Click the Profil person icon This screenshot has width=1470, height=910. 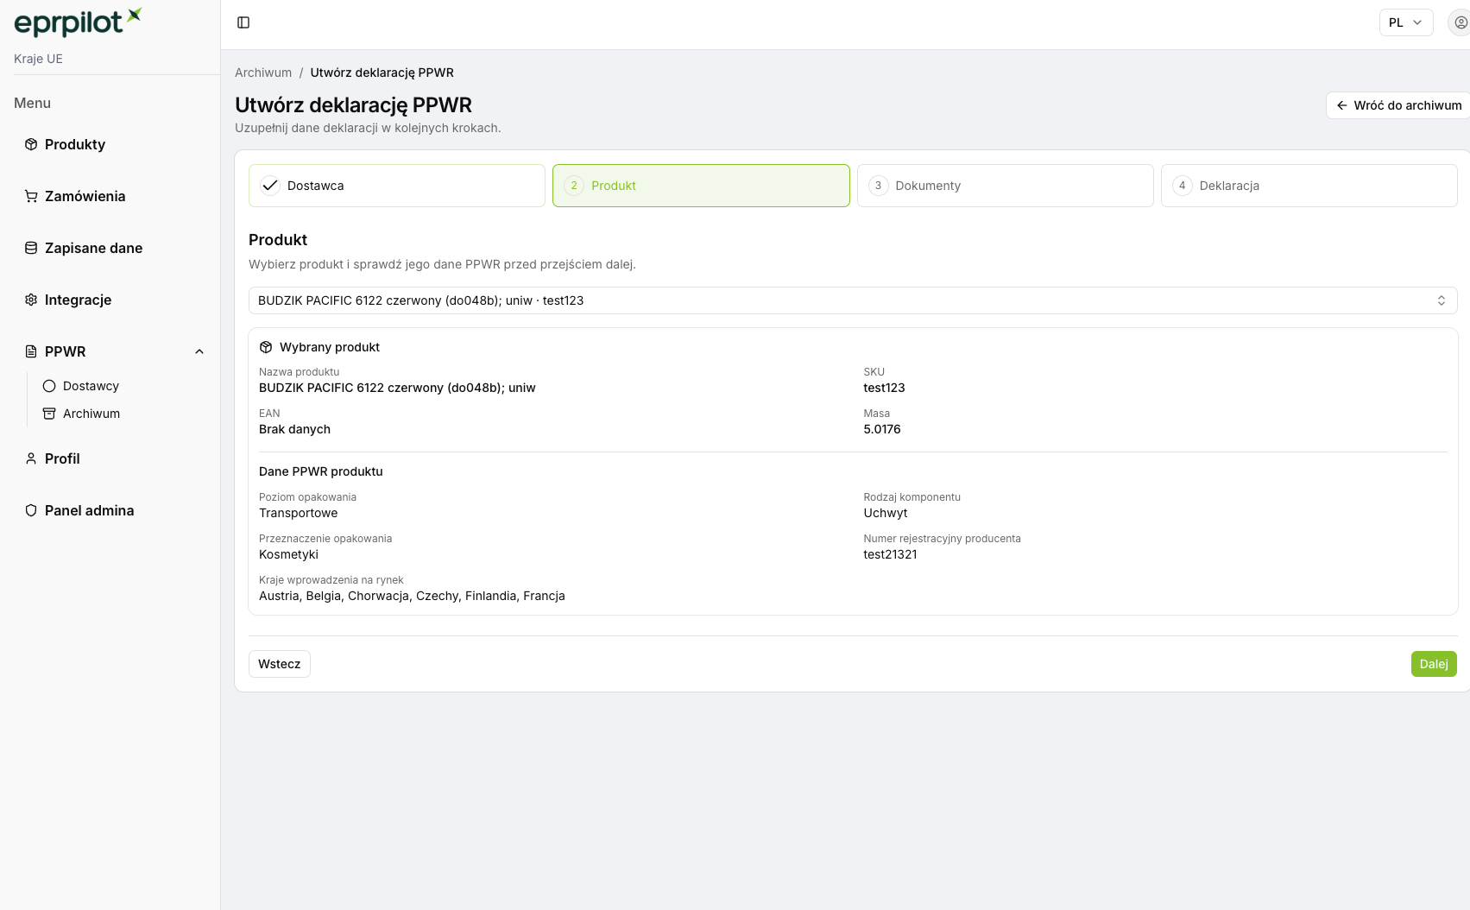pyautogui.click(x=31, y=458)
